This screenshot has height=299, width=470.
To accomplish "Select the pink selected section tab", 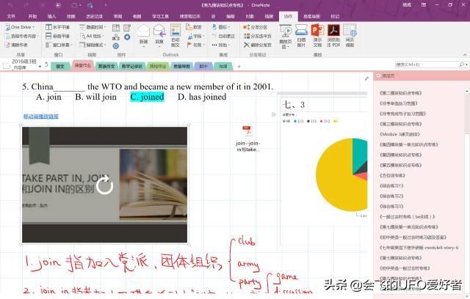I will (x=83, y=65).
